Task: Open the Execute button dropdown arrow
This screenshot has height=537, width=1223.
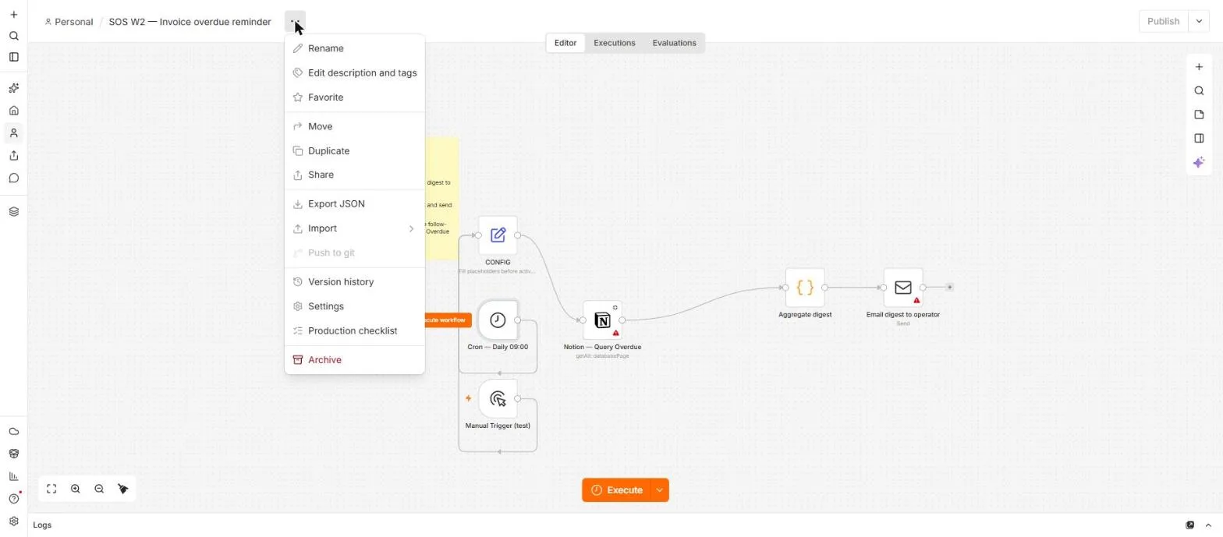Action: (660, 490)
